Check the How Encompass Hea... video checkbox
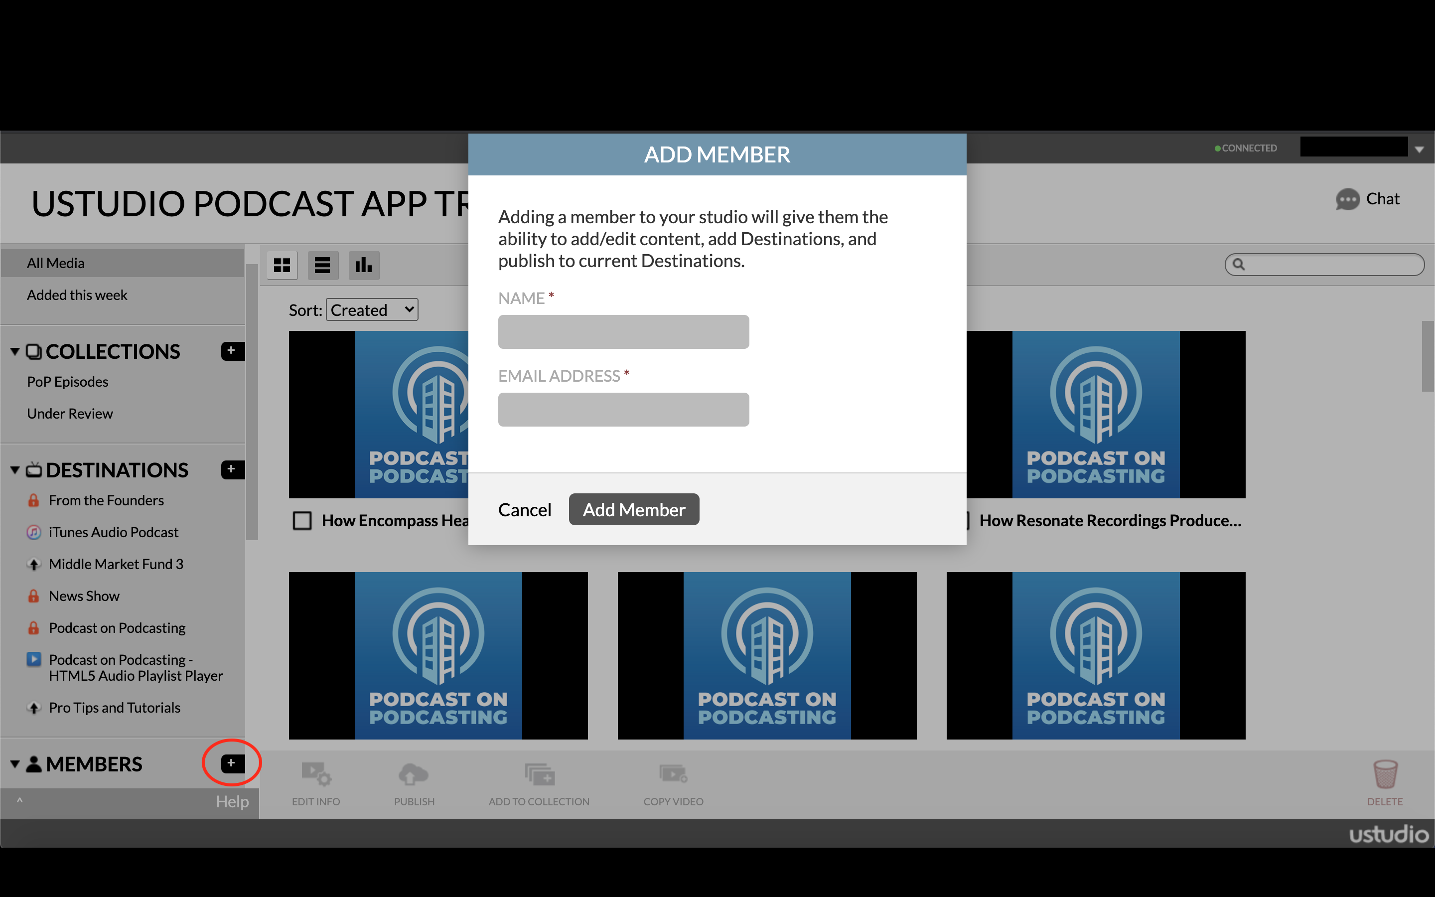 pos(302,521)
